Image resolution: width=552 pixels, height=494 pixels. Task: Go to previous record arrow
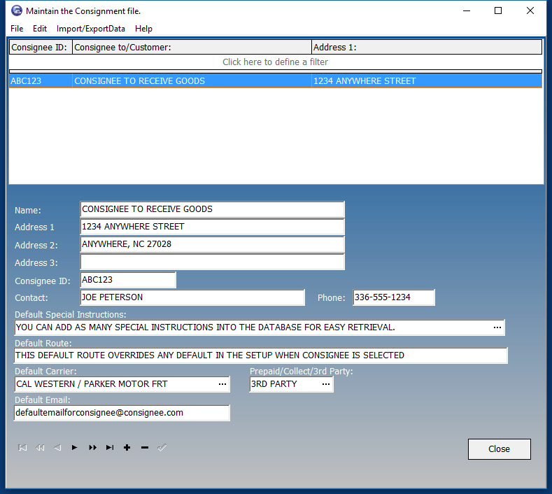coord(57,448)
